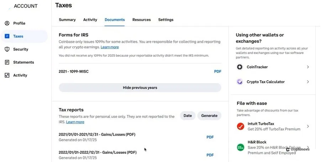Click the H&R Block offer title
This screenshot has width=321, height=162.
click(x=257, y=142)
